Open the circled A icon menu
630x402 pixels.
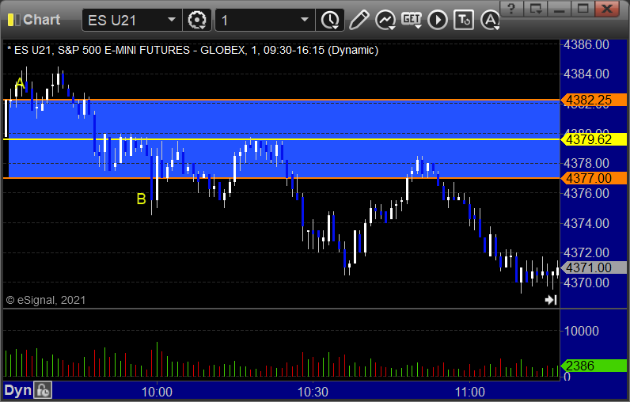[490, 20]
